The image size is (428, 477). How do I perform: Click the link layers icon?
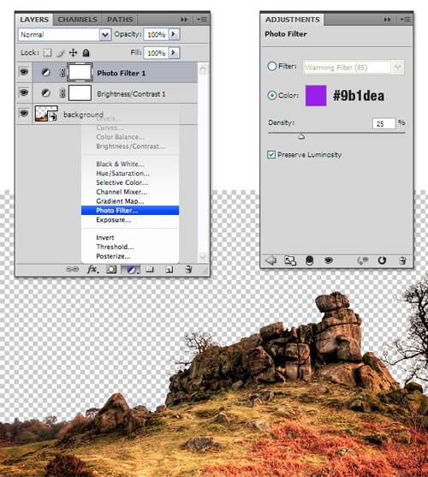point(73,269)
